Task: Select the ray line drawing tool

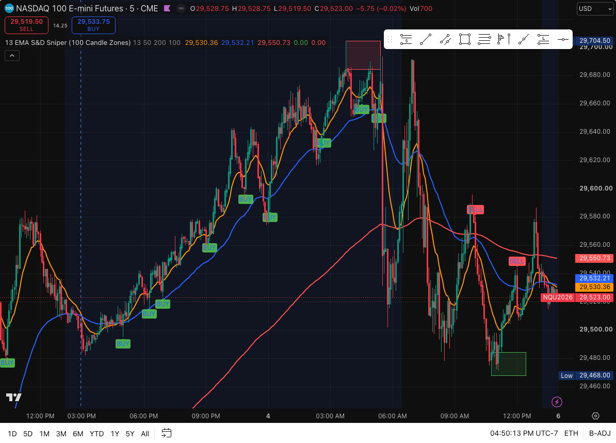Action: pos(524,39)
